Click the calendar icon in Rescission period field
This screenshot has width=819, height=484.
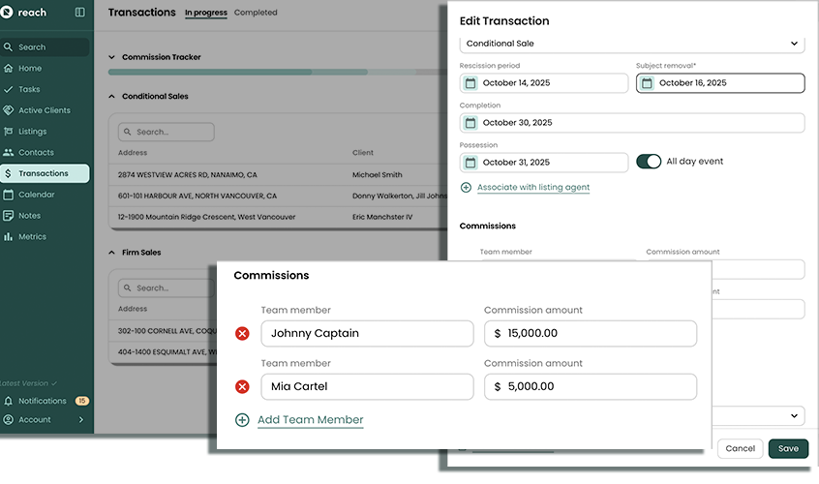pyautogui.click(x=470, y=83)
